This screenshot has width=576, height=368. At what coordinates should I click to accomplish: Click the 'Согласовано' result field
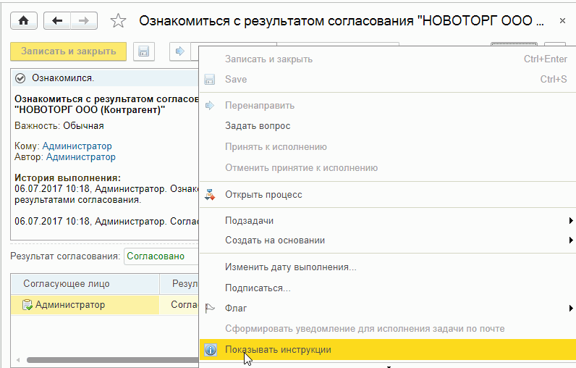click(x=161, y=256)
